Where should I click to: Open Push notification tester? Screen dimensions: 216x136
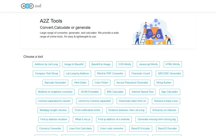tap(88, 110)
